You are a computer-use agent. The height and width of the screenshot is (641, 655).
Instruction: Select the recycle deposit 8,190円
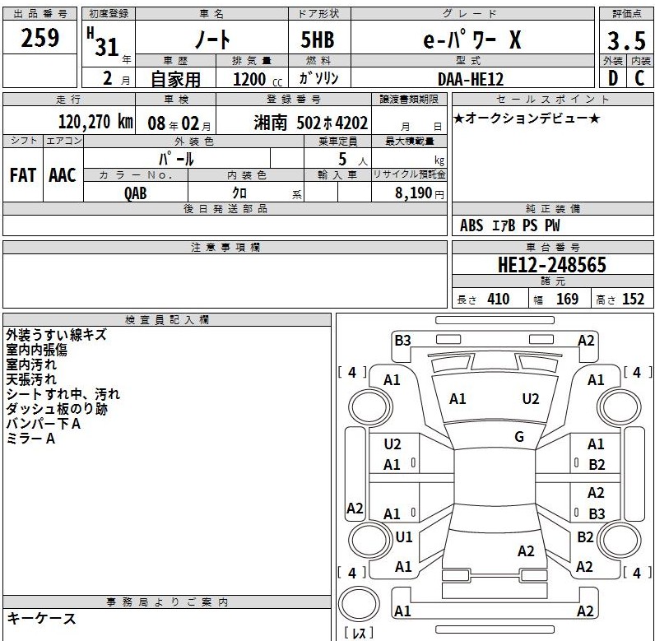(420, 193)
